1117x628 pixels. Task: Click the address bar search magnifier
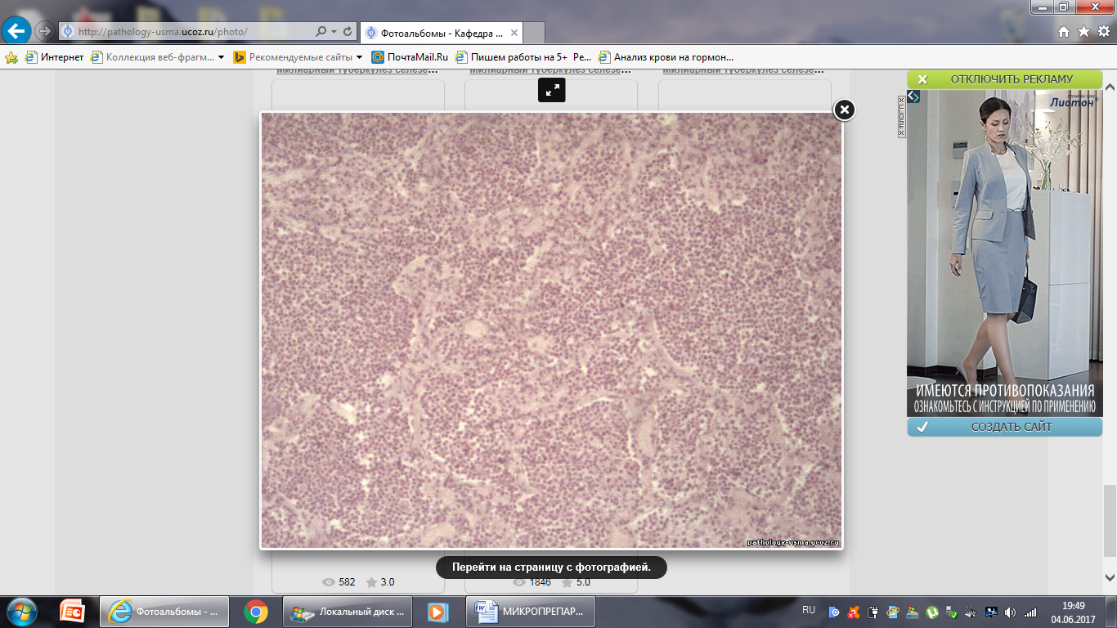click(x=321, y=32)
